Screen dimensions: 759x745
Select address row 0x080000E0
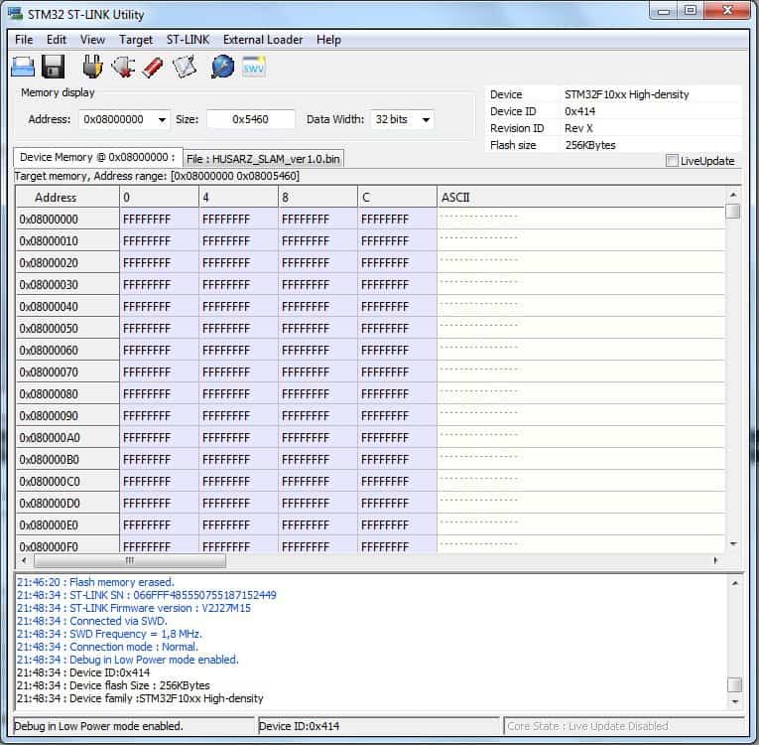[67, 524]
